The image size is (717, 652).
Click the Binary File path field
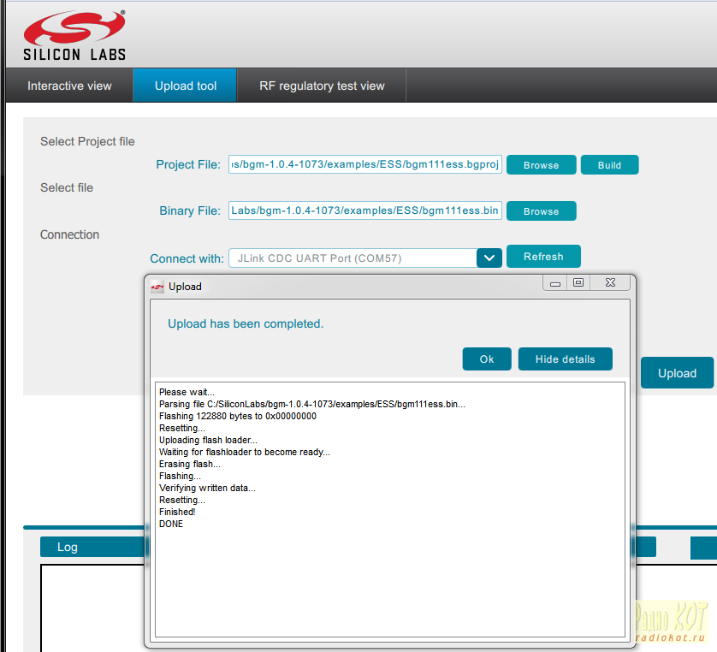click(x=365, y=210)
